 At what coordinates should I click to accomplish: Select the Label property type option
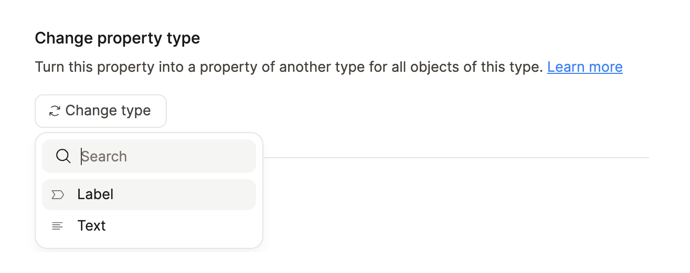click(148, 195)
